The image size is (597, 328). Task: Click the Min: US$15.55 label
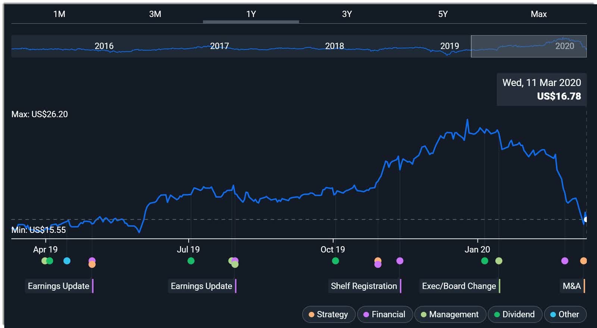(x=38, y=230)
